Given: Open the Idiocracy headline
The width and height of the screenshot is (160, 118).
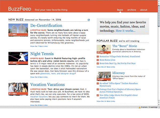Looking at the screenshot, I should click(119, 73).
